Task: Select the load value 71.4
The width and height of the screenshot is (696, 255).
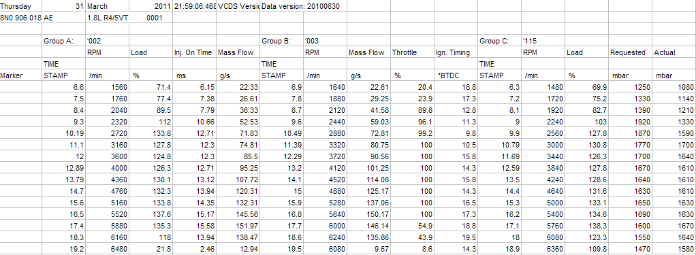Action: (151, 87)
